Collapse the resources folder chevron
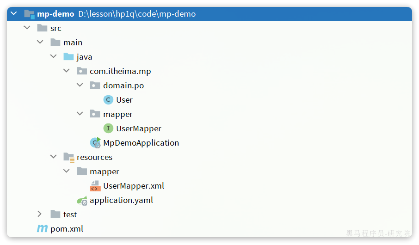Screen dimensions: 419x245 point(53,157)
